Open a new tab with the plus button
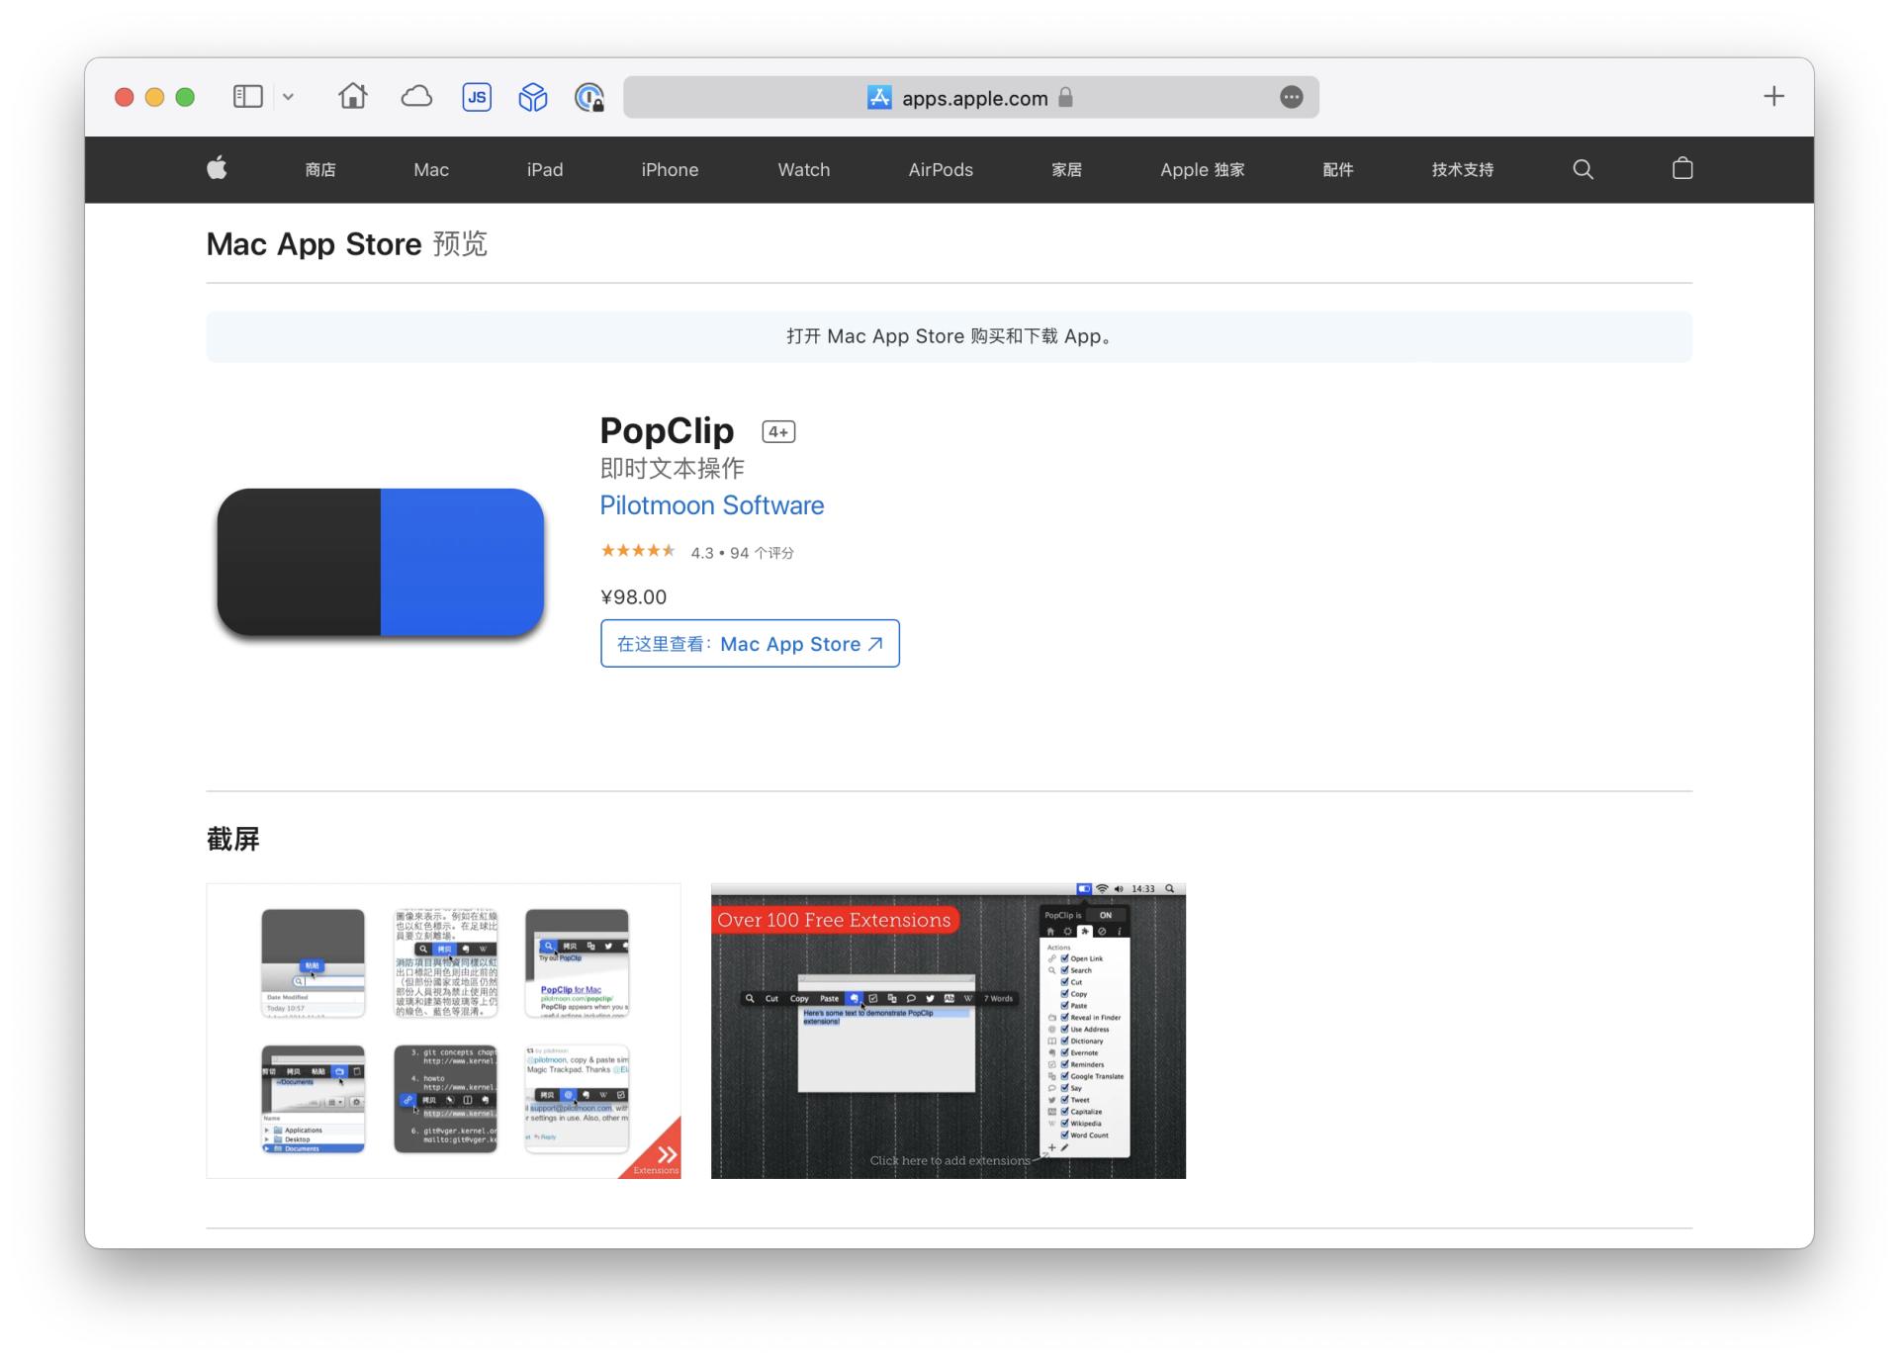Viewport: 1899px width, 1361px height. pos(1773,96)
